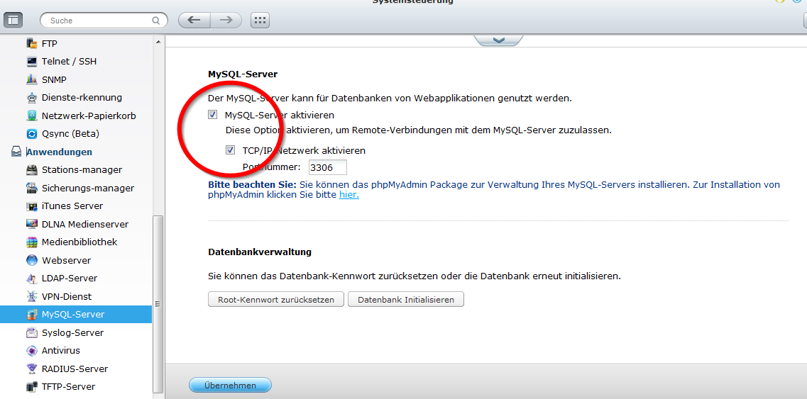Click the Portnummer input field

pyautogui.click(x=327, y=168)
